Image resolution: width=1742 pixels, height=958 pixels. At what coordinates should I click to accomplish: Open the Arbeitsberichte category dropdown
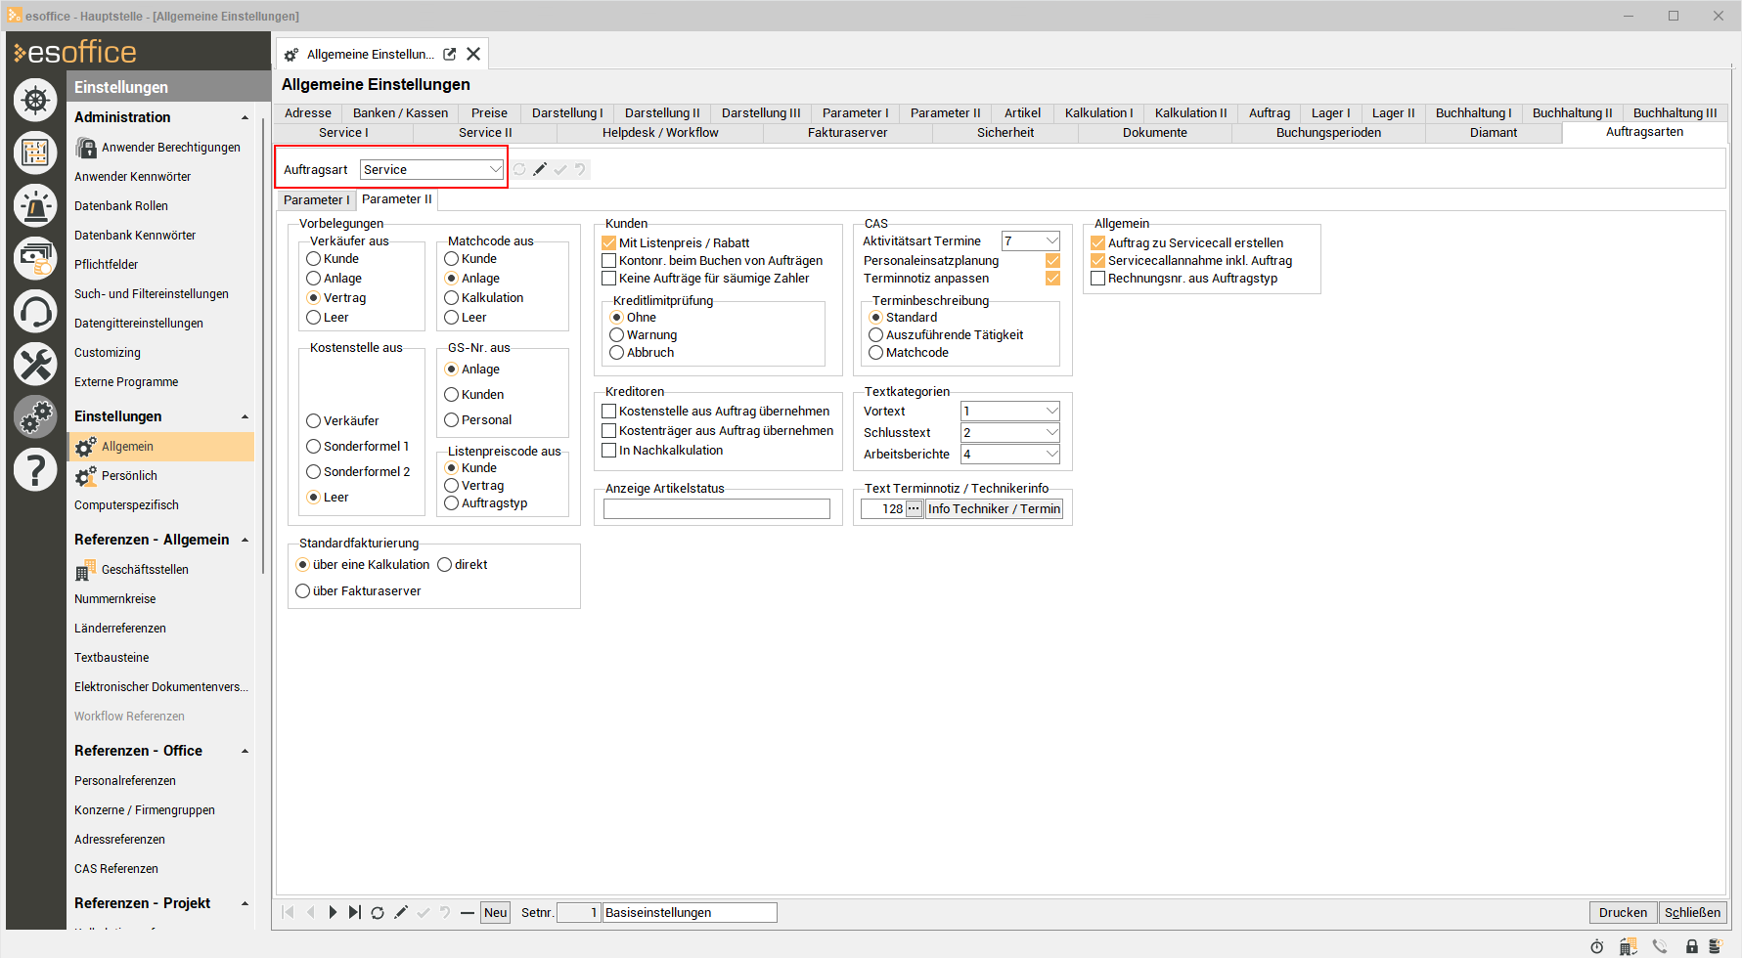pos(1051,455)
